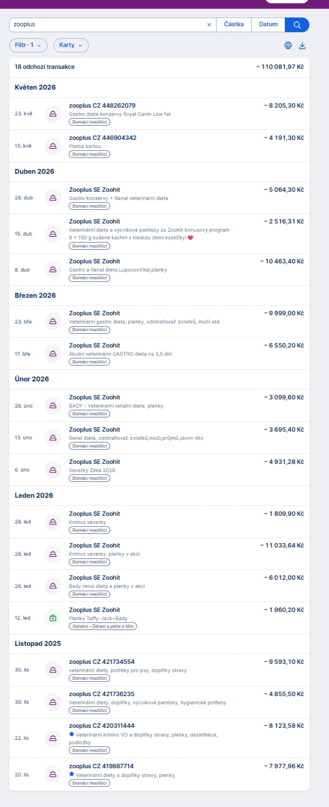Screen dimensions: 329x807
Task: Click the pet category icon for 23. kvě
Action: [53, 114]
